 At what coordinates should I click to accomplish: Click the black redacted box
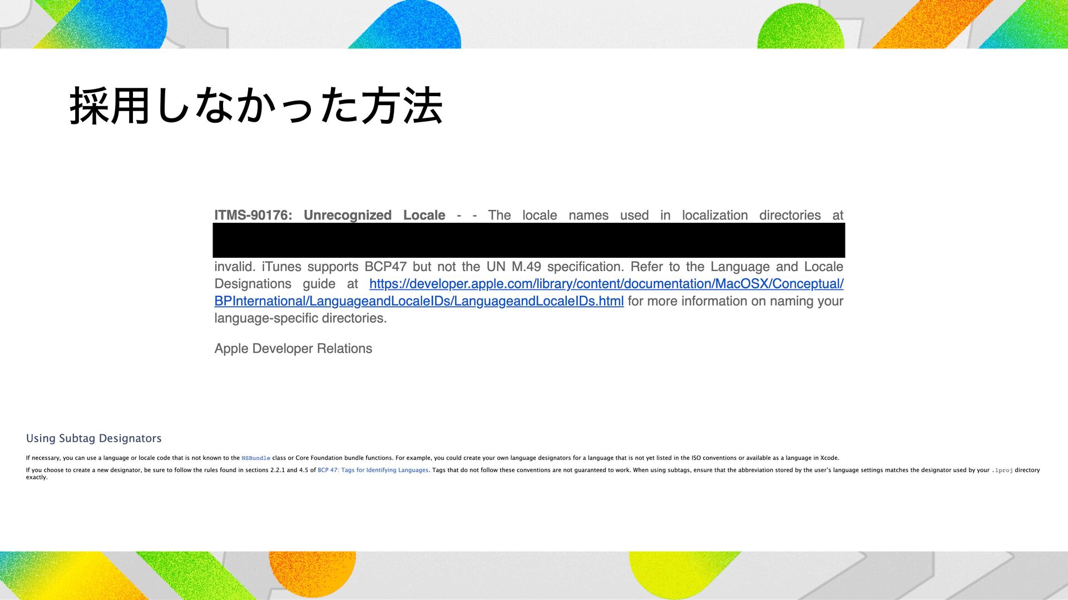[x=528, y=240]
